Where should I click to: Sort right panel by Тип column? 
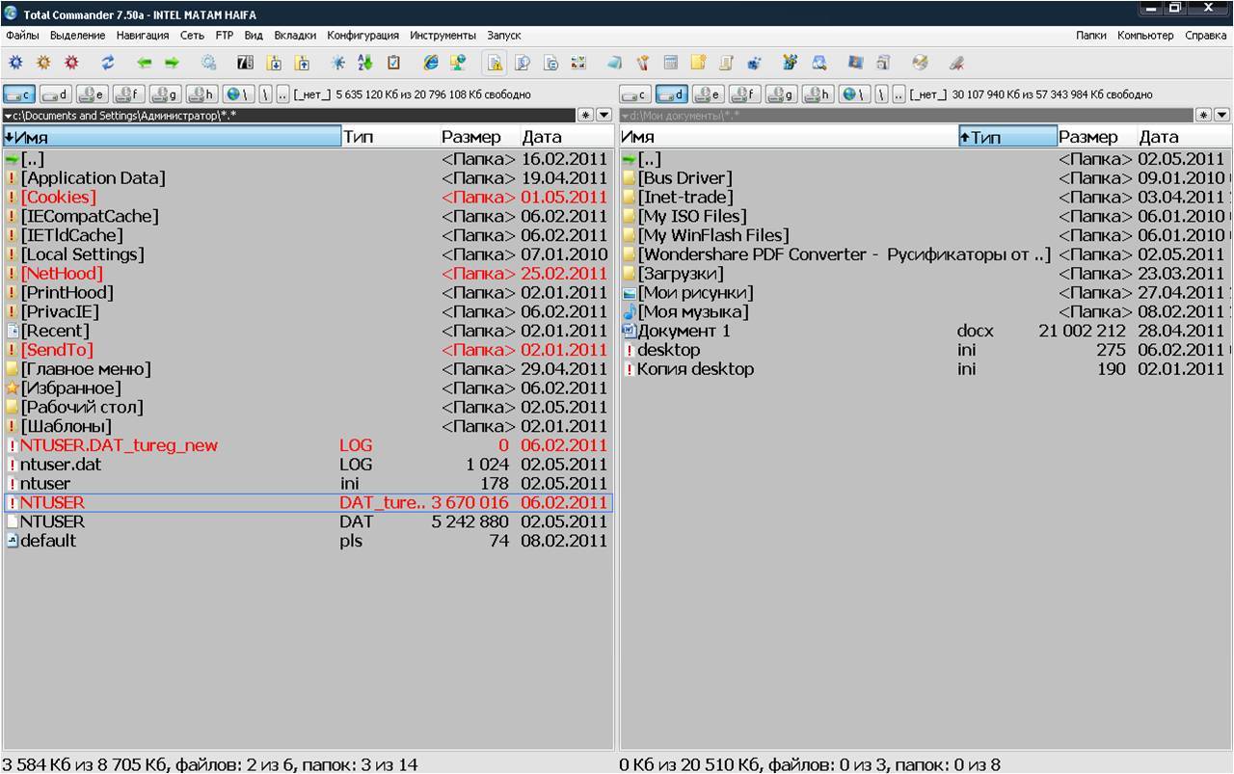point(1008,137)
